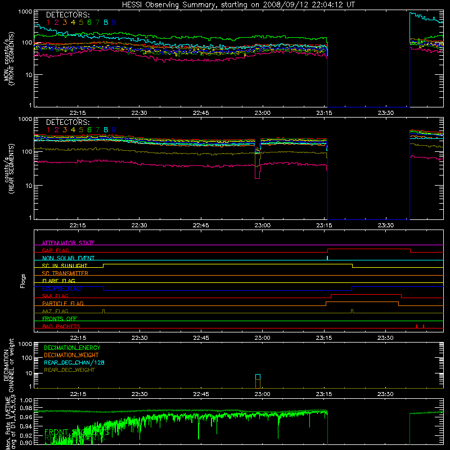Click the FLARE_FLAG label
This screenshot has width=450, height=450.
pyautogui.click(x=58, y=281)
